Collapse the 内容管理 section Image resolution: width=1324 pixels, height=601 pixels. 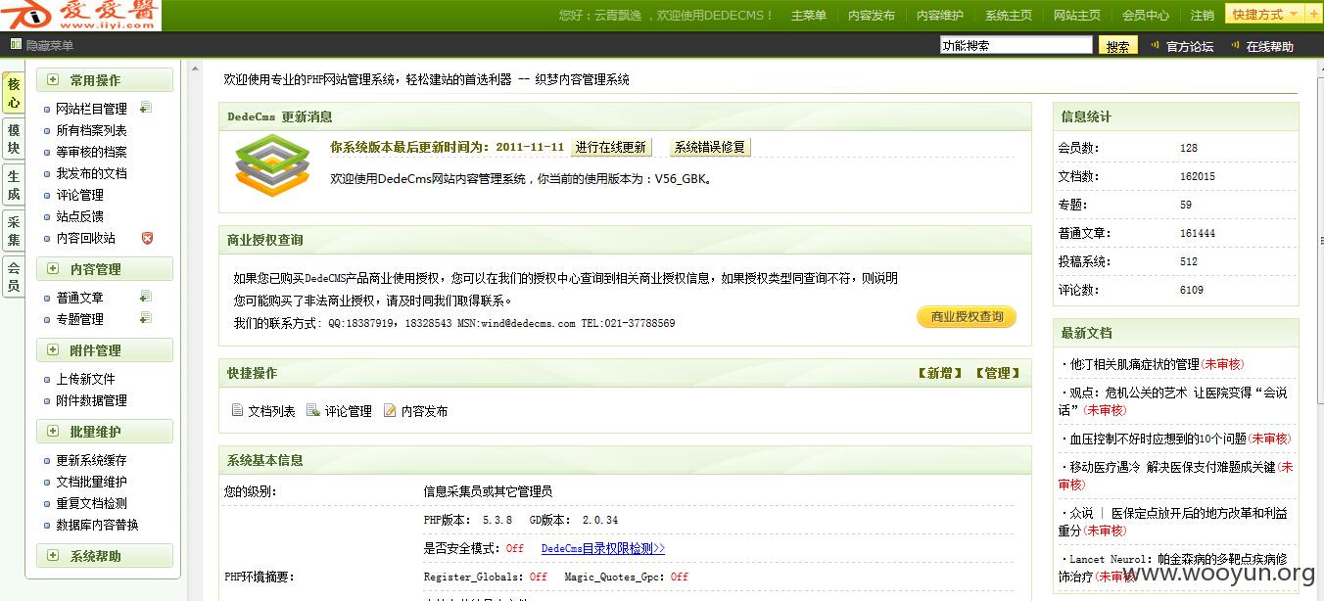coord(53,269)
